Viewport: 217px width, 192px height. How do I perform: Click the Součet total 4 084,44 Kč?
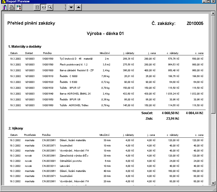coord(195,113)
